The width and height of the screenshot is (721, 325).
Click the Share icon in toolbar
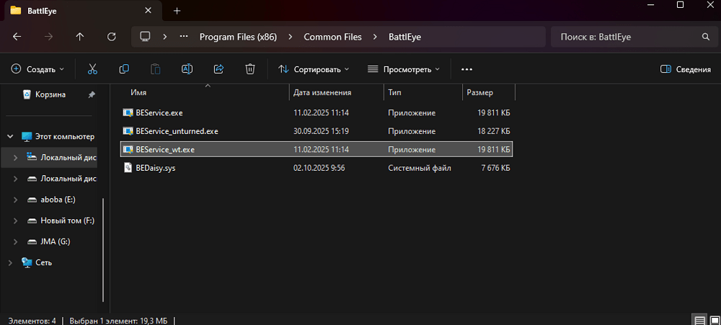[218, 69]
